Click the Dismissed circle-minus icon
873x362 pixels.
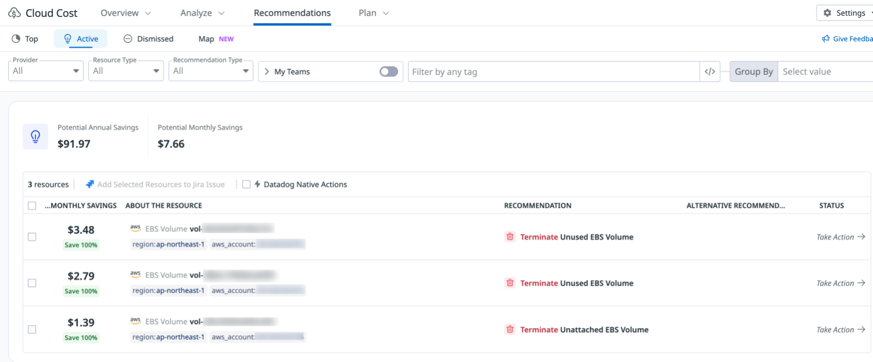click(x=128, y=39)
